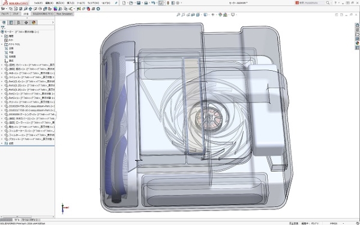Viewport: 360px width, 225px height.
Task: Open the DisplayManager appearance sphere tab
Action: pos(34,23)
